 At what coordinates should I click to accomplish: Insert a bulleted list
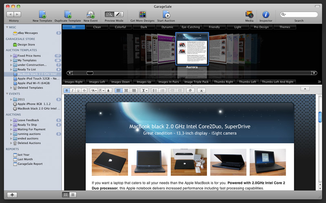(x=155, y=91)
